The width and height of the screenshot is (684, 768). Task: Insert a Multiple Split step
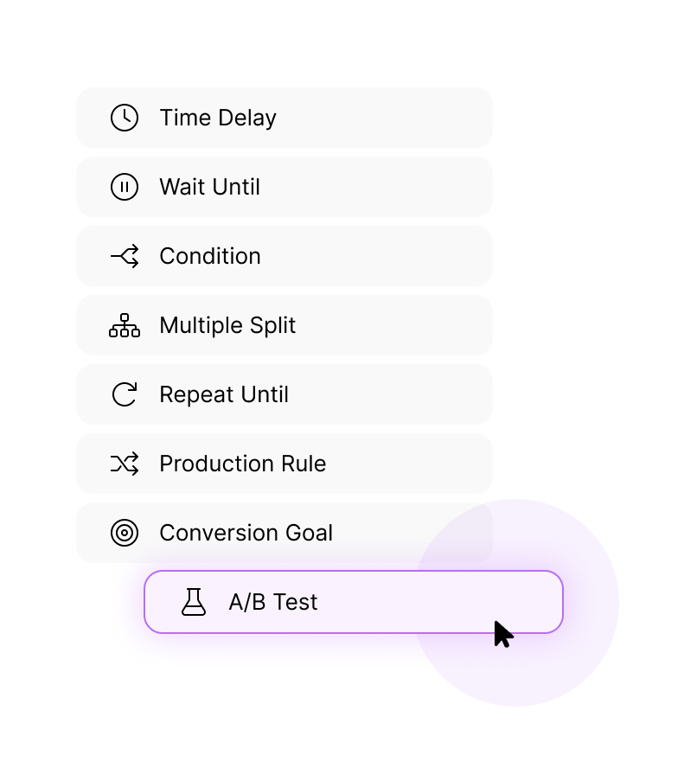(284, 325)
